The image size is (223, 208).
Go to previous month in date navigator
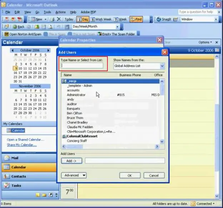coord(13,50)
